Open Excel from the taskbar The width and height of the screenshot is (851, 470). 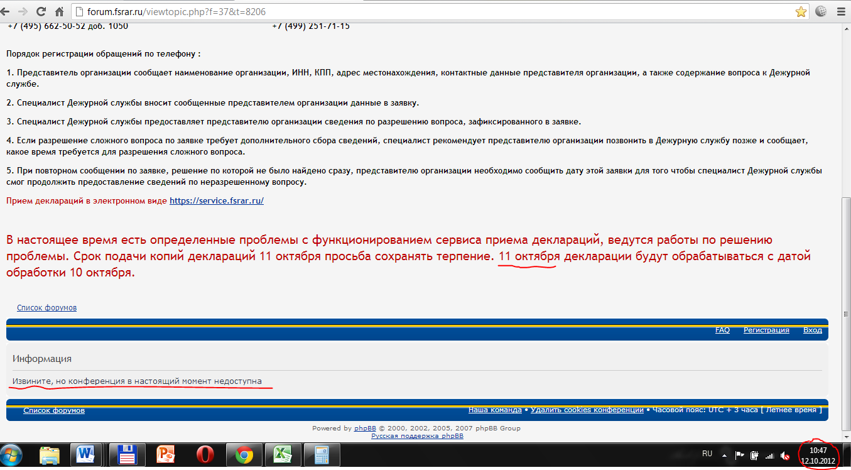tap(281, 454)
